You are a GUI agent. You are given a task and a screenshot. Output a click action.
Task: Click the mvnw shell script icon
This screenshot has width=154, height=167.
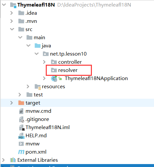coord(21,144)
